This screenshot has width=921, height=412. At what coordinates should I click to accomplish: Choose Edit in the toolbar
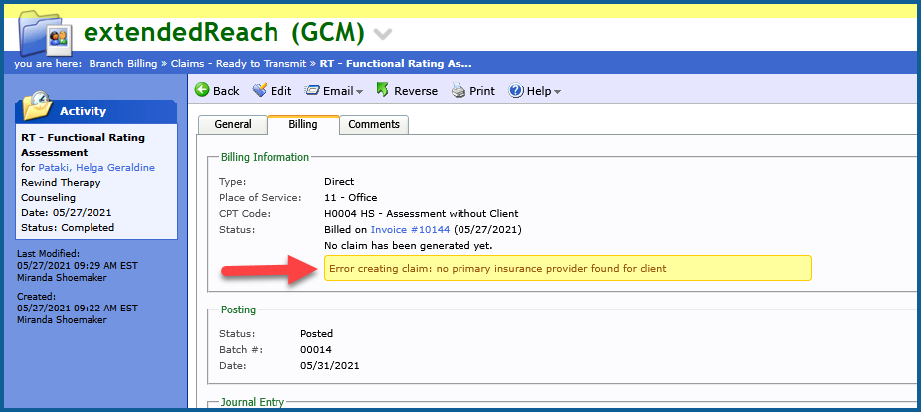tap(280, 91)
